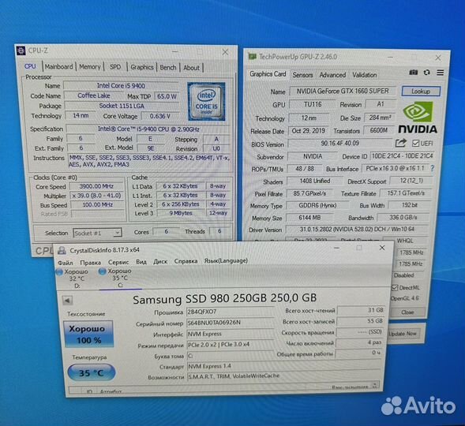Screen dimensions: 465x426
Task: Click the BIOS Version field 90.16.4F.40.09
Action: [339, 144]
